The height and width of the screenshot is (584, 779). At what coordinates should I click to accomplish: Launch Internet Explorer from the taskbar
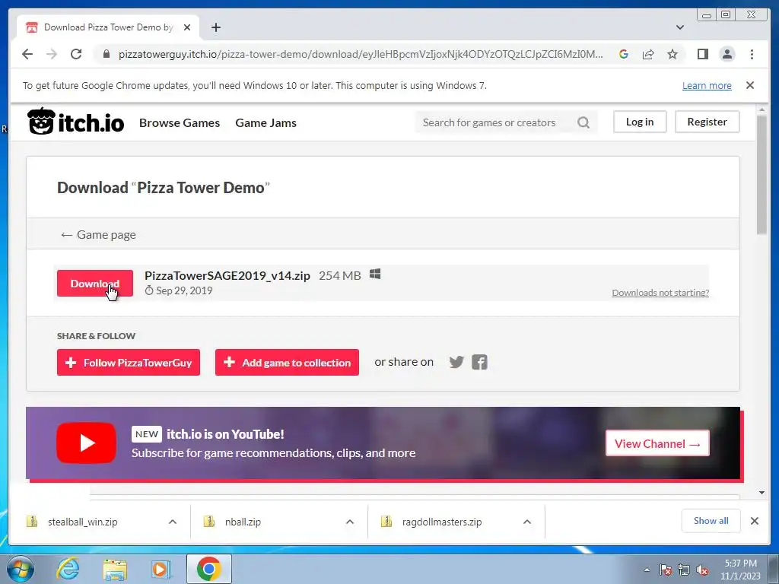[68, 569]
